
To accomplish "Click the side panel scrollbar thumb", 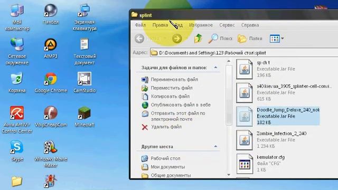I will (229, 95).
